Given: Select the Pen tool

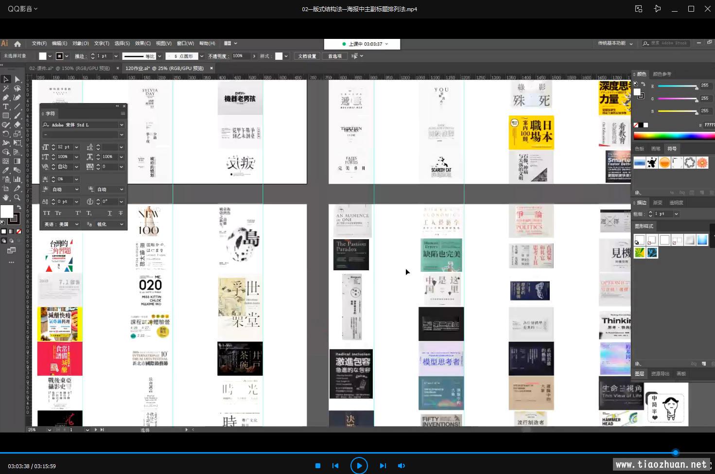Looking at the screenshot, I should tap(6, 98).
